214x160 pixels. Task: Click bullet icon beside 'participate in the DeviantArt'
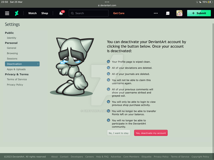[x=108, y=120]
